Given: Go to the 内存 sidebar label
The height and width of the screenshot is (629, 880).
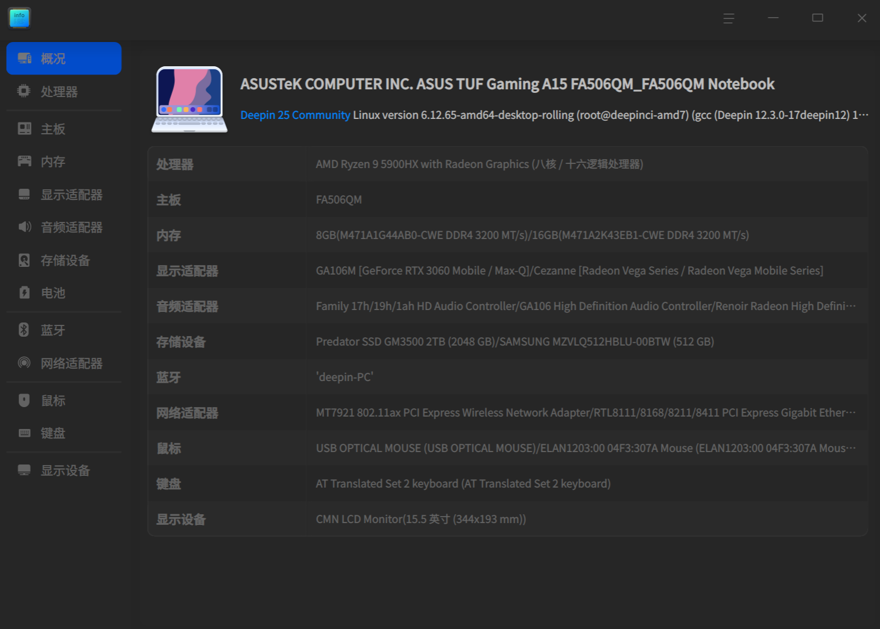Looking at the screenshot, I should coord(53,162).
